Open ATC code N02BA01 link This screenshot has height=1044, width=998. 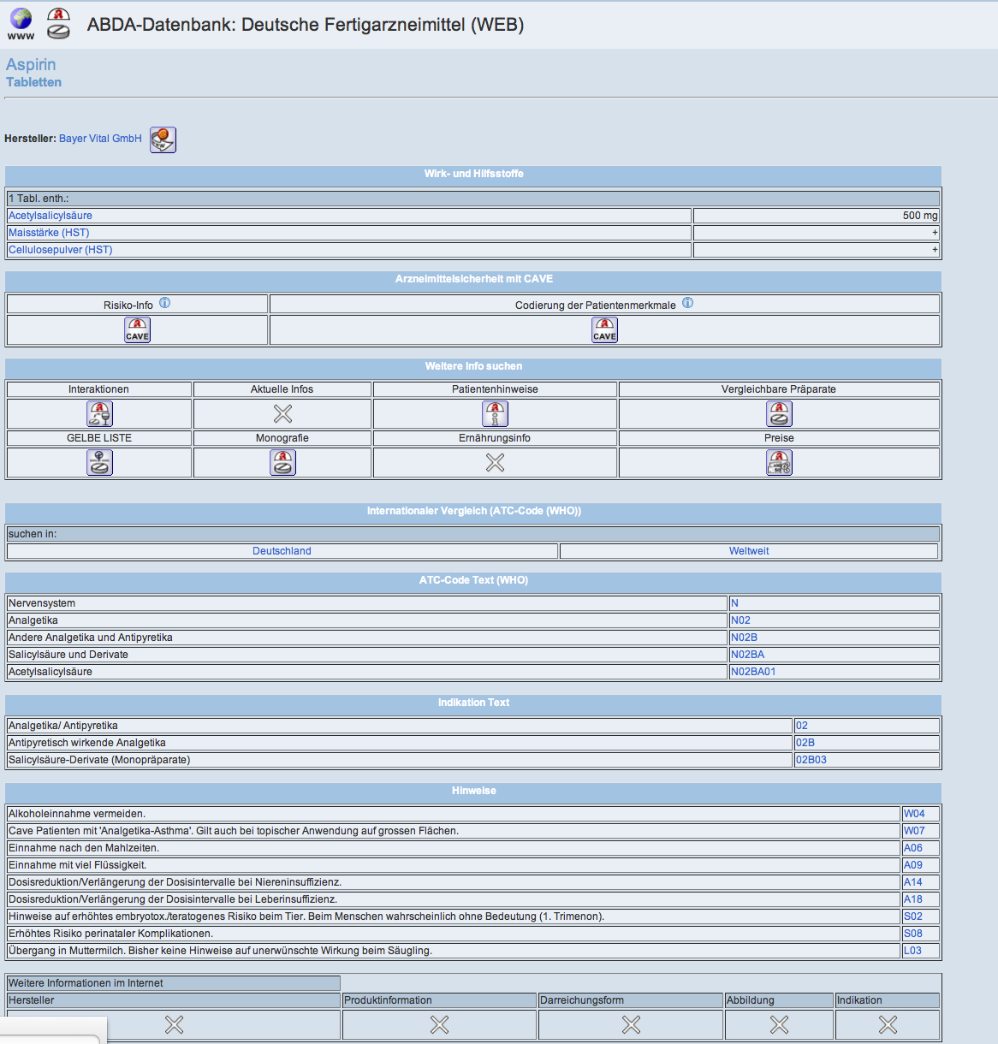click(x=753, y=672)
